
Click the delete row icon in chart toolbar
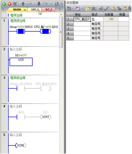pyautogui.click(x=78, y=9)
